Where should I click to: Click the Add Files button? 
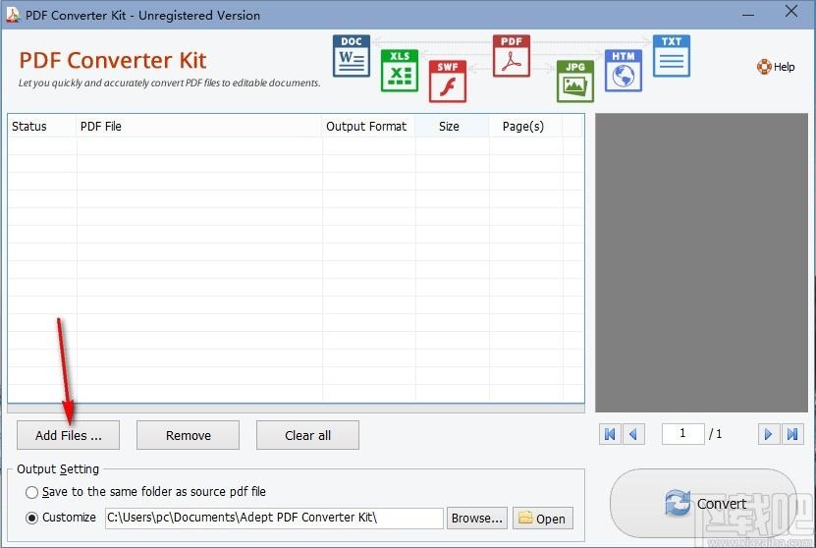click(x=68, y=435)
